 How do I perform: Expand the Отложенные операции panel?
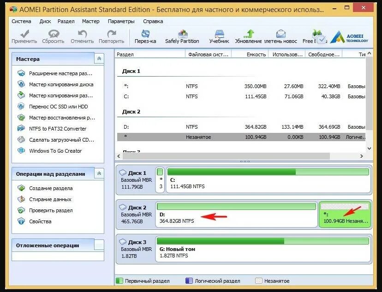(99, 245)
